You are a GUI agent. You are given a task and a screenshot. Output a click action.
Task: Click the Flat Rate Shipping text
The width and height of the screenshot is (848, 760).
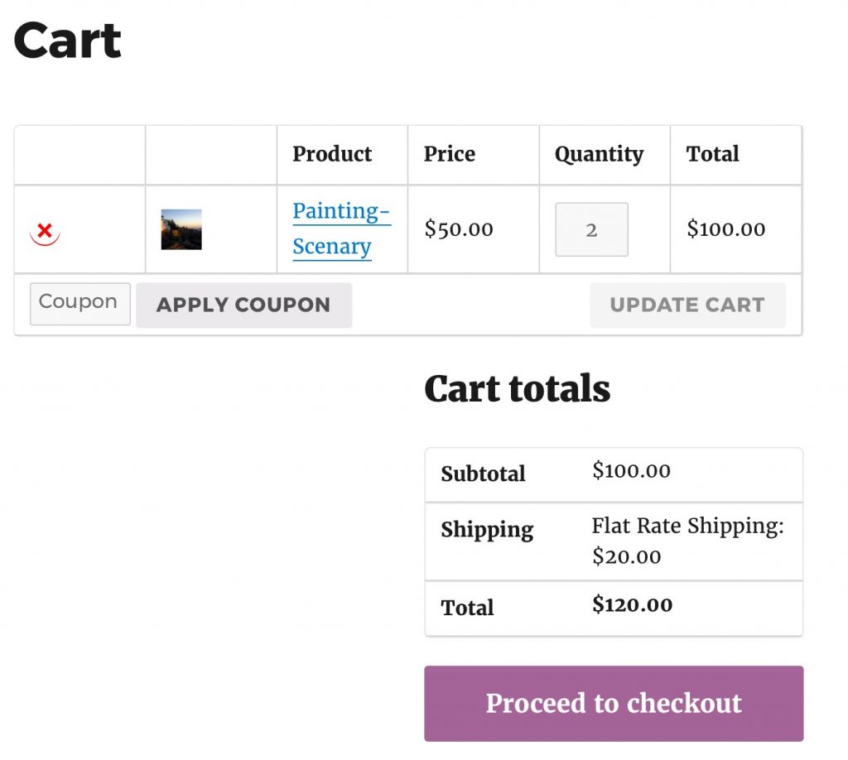687,527
